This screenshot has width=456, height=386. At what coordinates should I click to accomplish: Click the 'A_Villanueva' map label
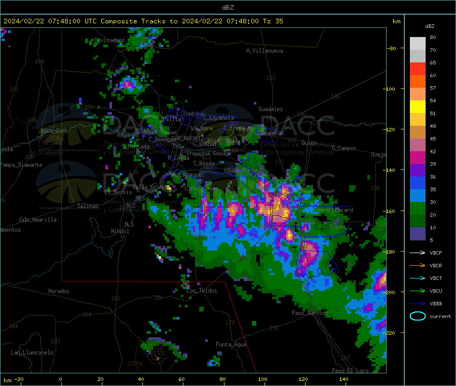[264, 51]
